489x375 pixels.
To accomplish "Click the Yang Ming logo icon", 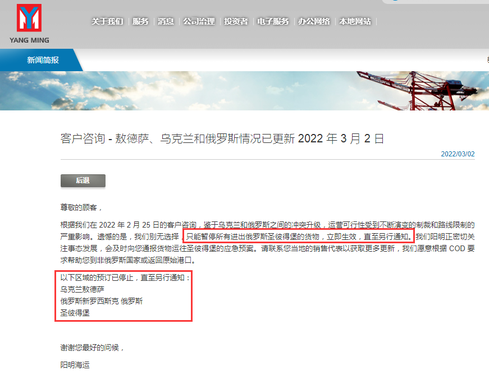I will click(x=29, y=18).
